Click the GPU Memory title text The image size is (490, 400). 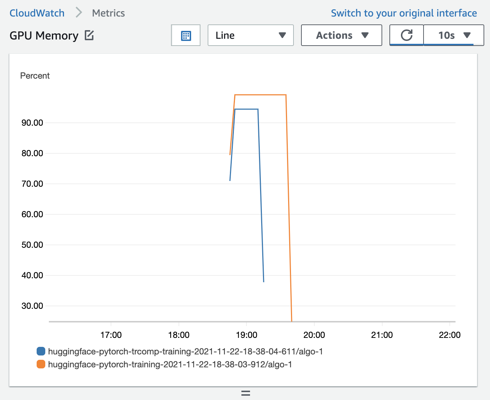pos(44,36)
